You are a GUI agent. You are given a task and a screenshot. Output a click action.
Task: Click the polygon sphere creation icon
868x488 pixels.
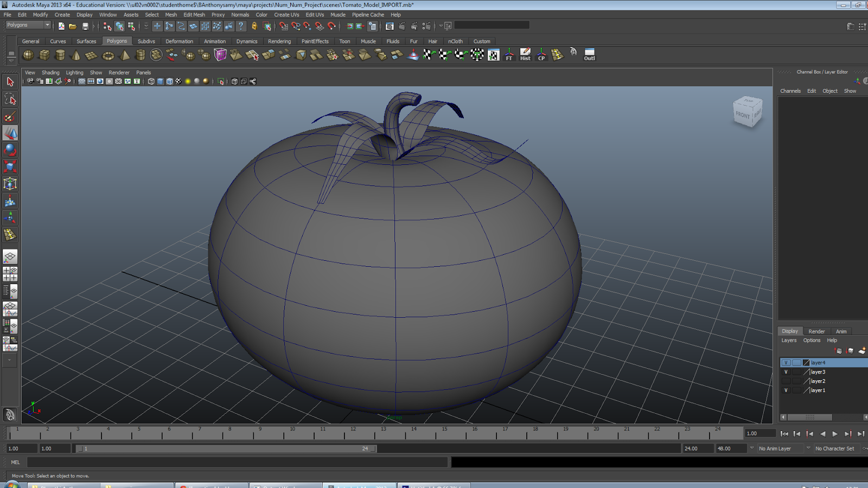tap(27, 55)
